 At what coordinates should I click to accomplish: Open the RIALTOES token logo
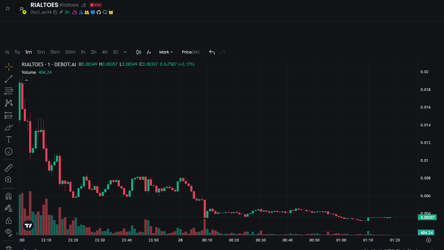click(20, 8)
